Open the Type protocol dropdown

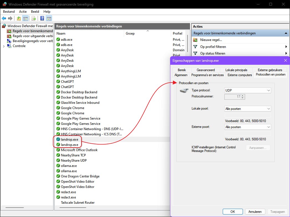pyautogui.click(x=248, y=91)
